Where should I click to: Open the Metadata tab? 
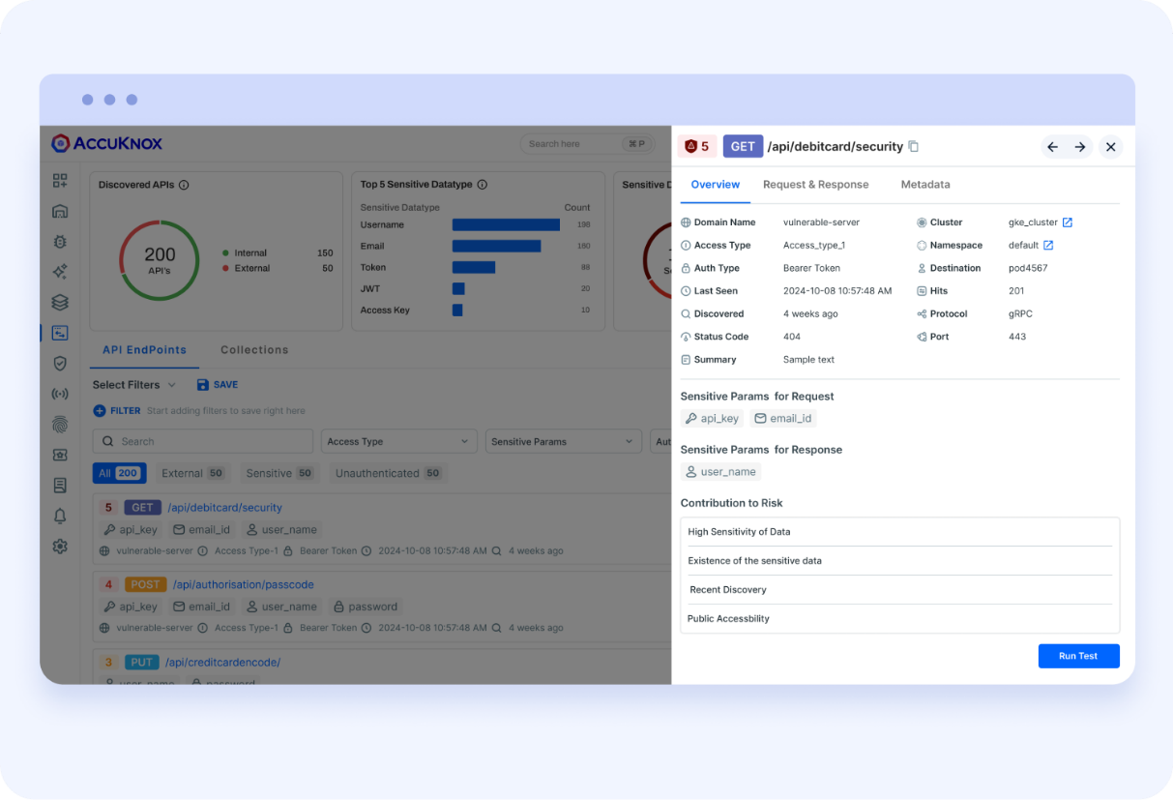click(x=925, y=184)
